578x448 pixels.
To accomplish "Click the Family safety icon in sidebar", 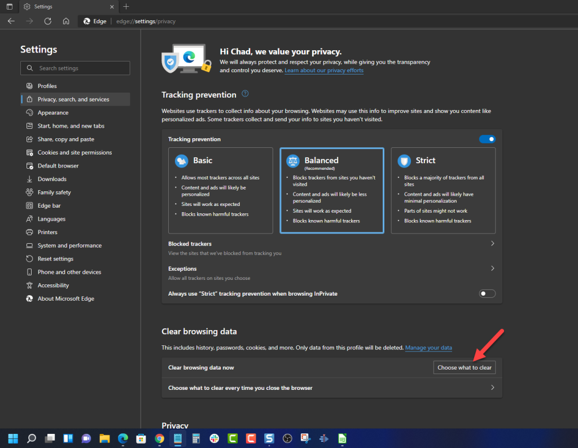I will [29, 192].
